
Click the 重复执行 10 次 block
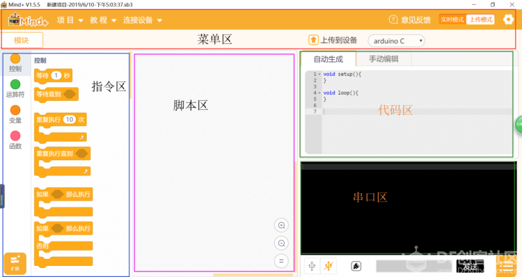pos(61,127)
